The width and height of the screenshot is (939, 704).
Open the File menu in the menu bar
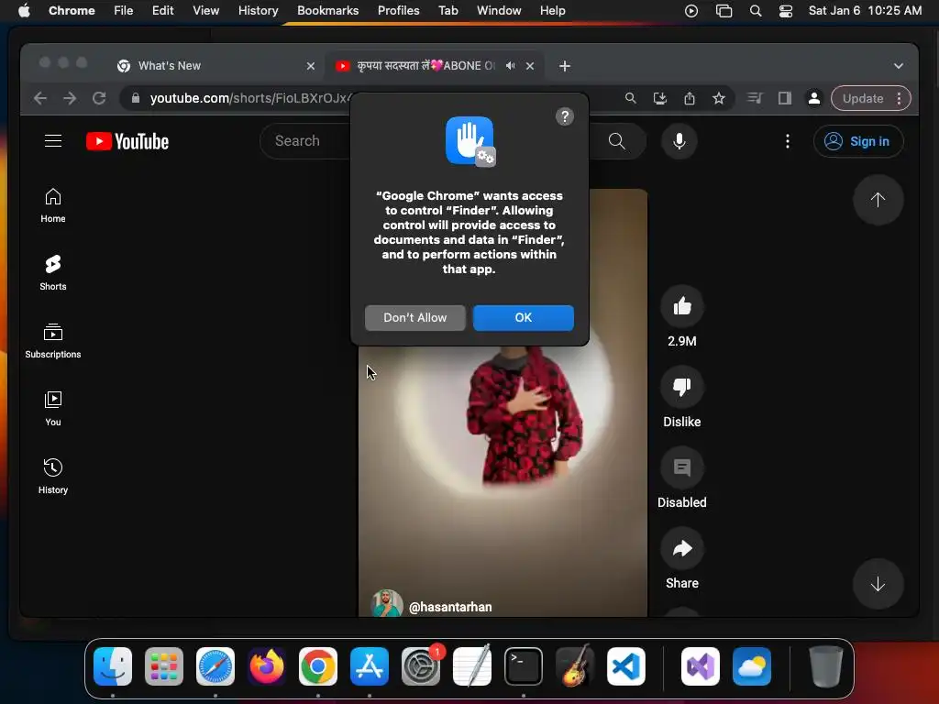[x=124, y=11]
